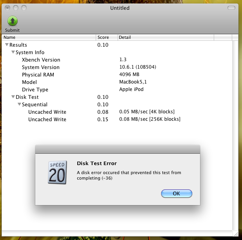Collapse the Disk Test disclosure triangle
This screenshot has height=240, width=242.
point(13,97)
